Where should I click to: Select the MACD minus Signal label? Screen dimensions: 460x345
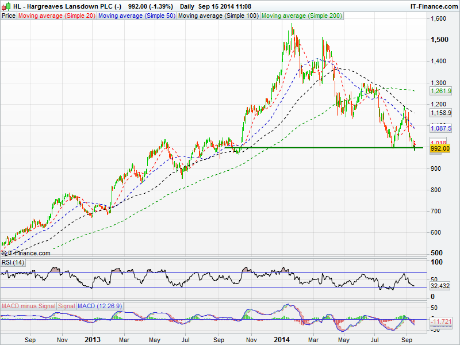pos(28,306)
